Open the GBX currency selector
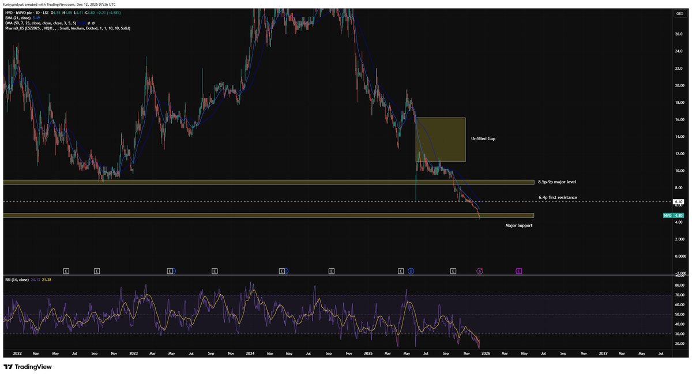Image resolution: width=692 pixels, height=376 pixels. (x=679, y=13)
